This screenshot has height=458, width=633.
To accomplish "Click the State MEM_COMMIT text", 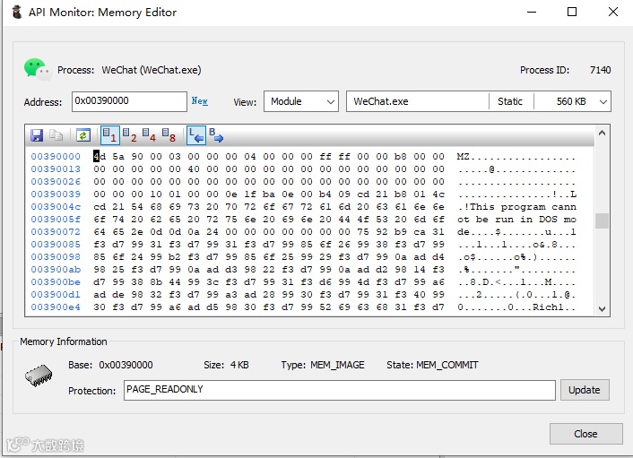I will 432,365.
